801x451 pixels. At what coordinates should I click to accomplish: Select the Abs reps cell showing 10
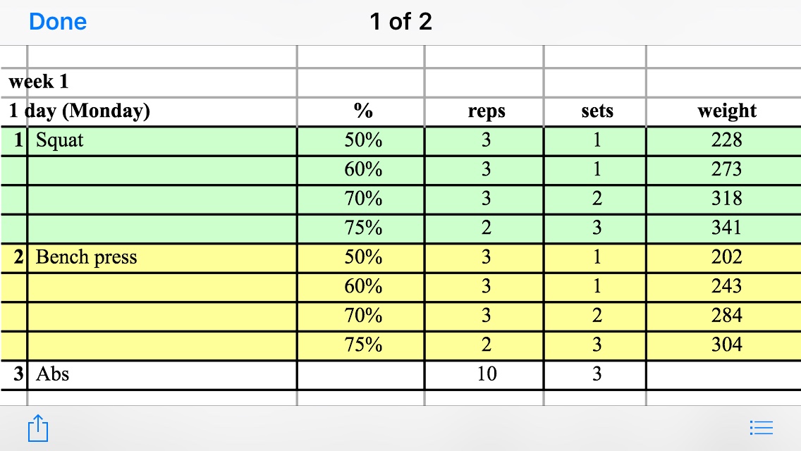point(486,373)
